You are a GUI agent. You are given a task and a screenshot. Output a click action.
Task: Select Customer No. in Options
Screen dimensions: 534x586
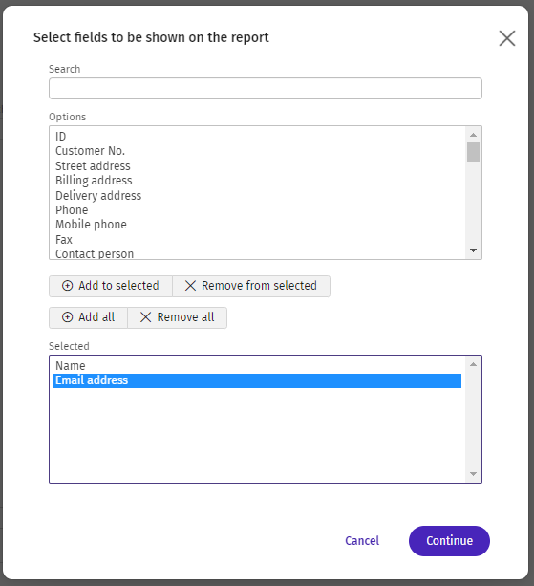[x=258, y=151]
